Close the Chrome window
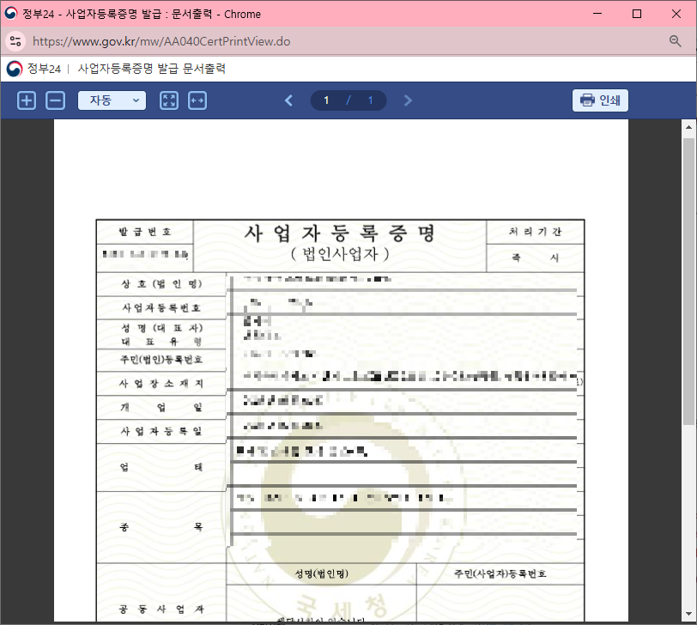 click(676, 14)
